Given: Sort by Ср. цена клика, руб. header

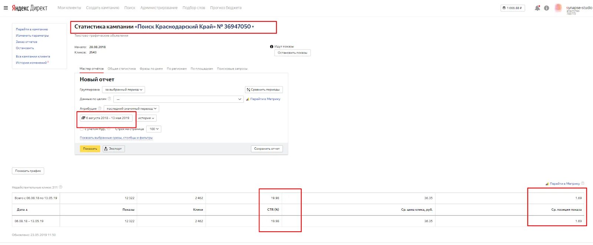Looking at the screenshot, I should pos(417,210).
